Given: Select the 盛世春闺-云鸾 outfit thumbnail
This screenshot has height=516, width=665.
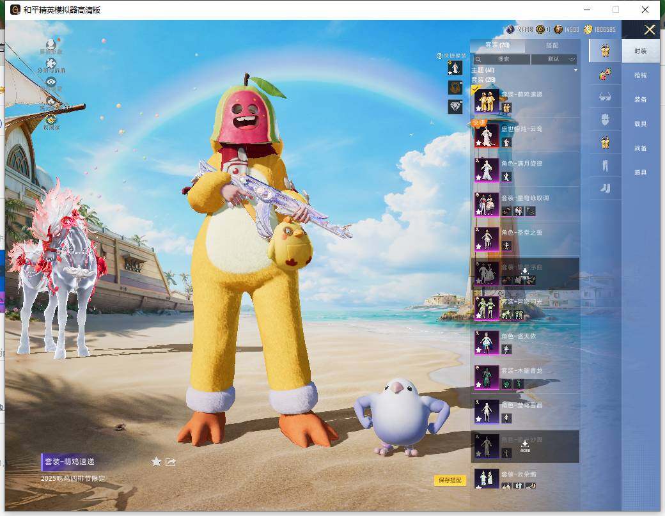Looking at the screenshot, I should pos(487,135).
